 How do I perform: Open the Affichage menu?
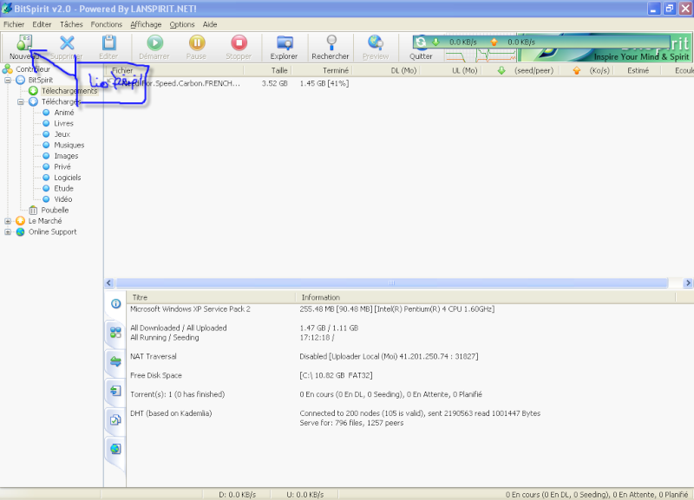point(146,24)
